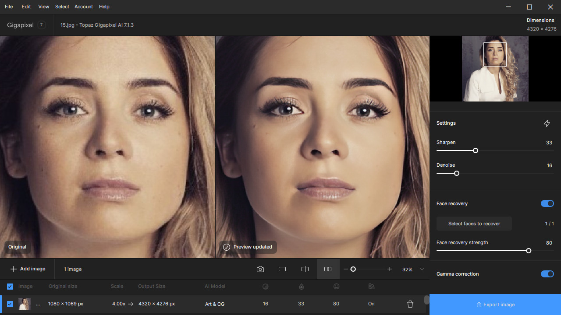Click the Sharpen slider handle

click(476, 150)
